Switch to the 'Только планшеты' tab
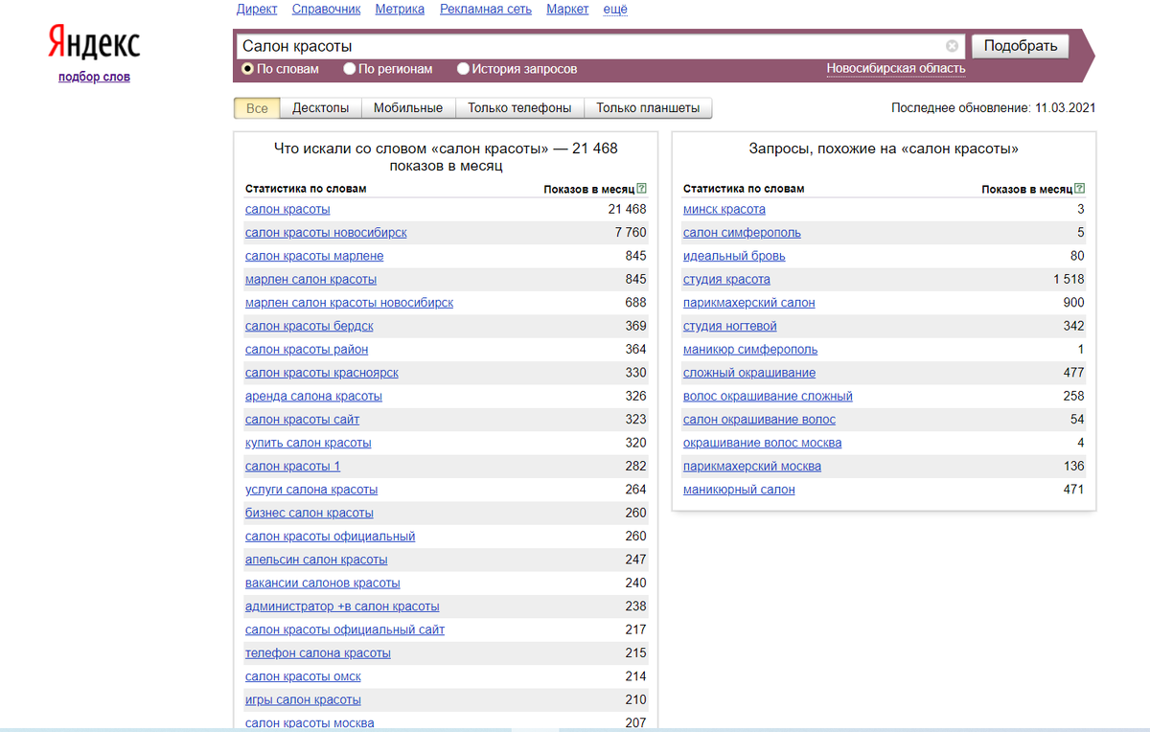 pyautogui.click(x=648, y=108)
